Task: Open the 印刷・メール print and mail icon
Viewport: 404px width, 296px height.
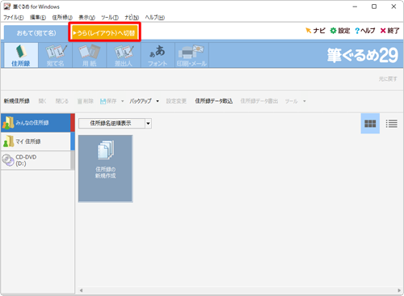Action: [x=191, y=55]
